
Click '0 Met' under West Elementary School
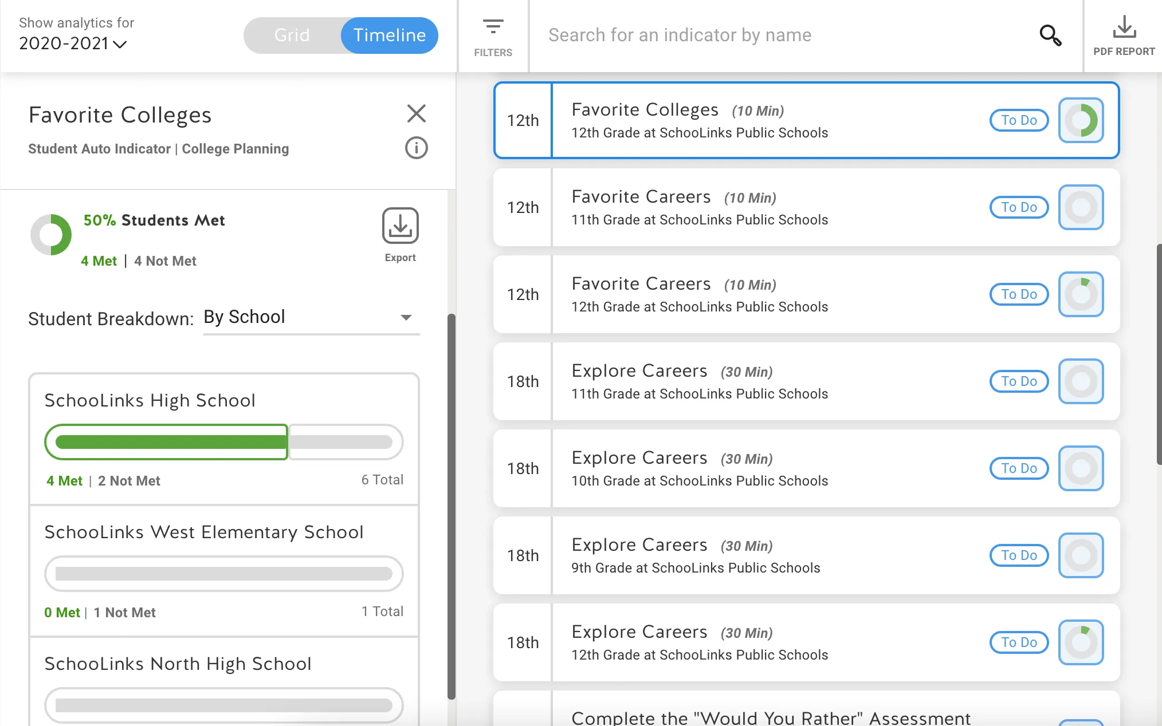(62, 613)
